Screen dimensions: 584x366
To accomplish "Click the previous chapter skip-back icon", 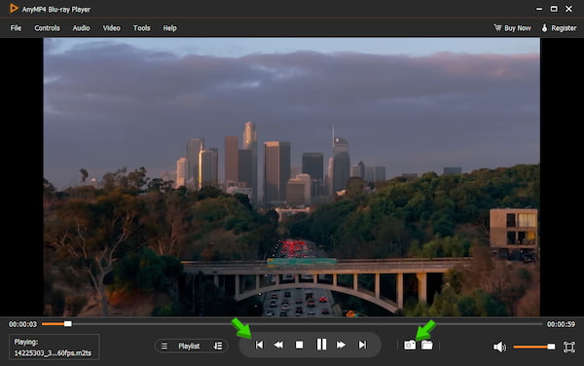I will (x=259, y=346).
